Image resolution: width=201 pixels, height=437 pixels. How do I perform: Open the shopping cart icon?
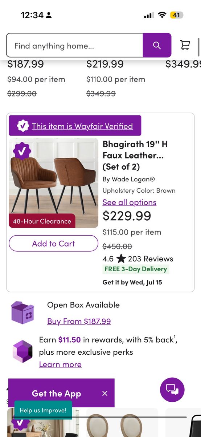tap(185, 45)
